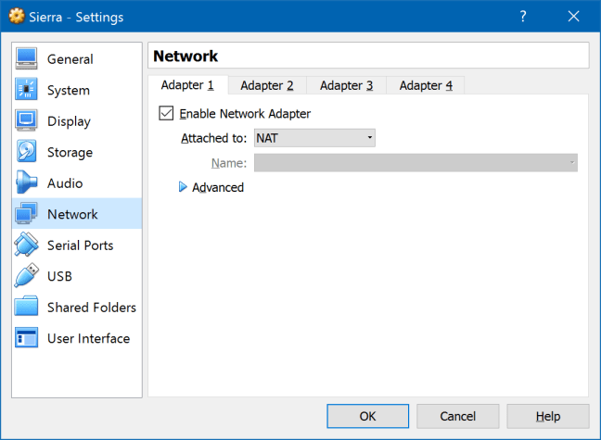Click the title bar question mark help
This screenshot has width=601, height=440.
coord(523,17)
